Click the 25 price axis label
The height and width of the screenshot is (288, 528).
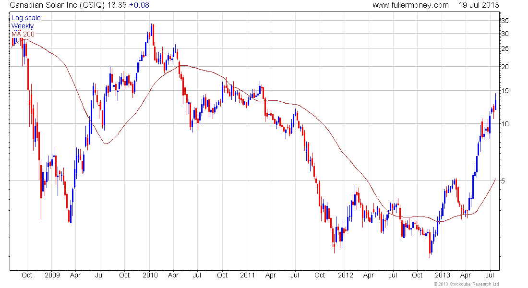coord(505,49)
